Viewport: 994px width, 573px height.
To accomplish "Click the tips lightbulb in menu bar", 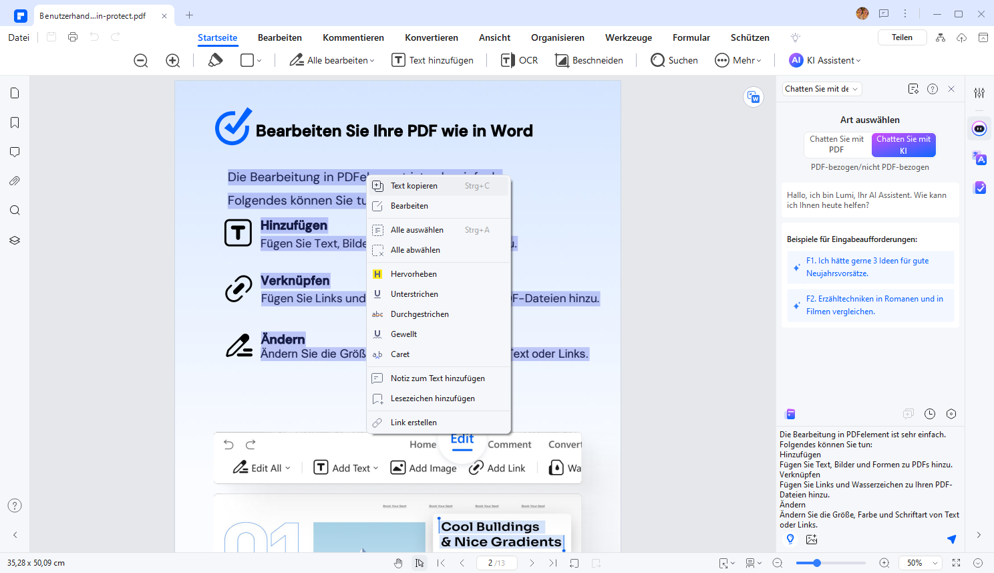I will coord(795,37).
